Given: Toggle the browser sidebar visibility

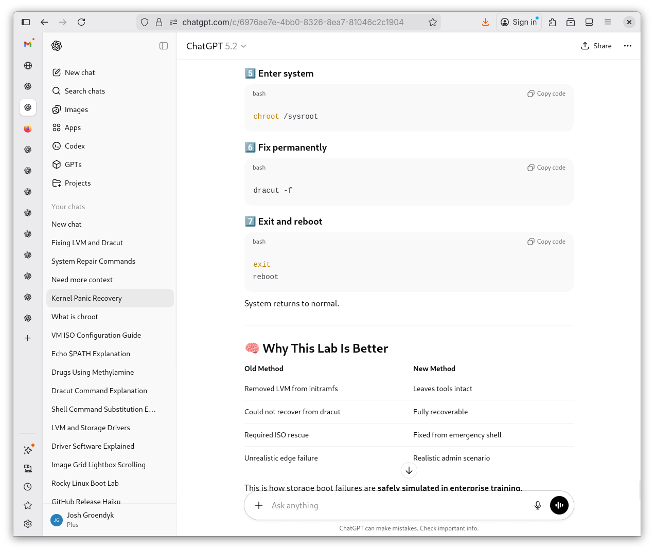Looking at the screenshot, I should click(26, 22).
